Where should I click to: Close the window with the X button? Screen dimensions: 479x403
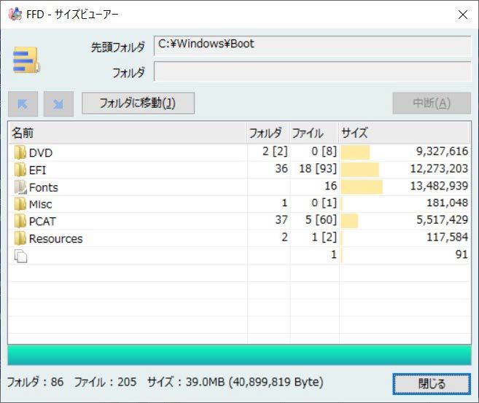tap(463, 15)
